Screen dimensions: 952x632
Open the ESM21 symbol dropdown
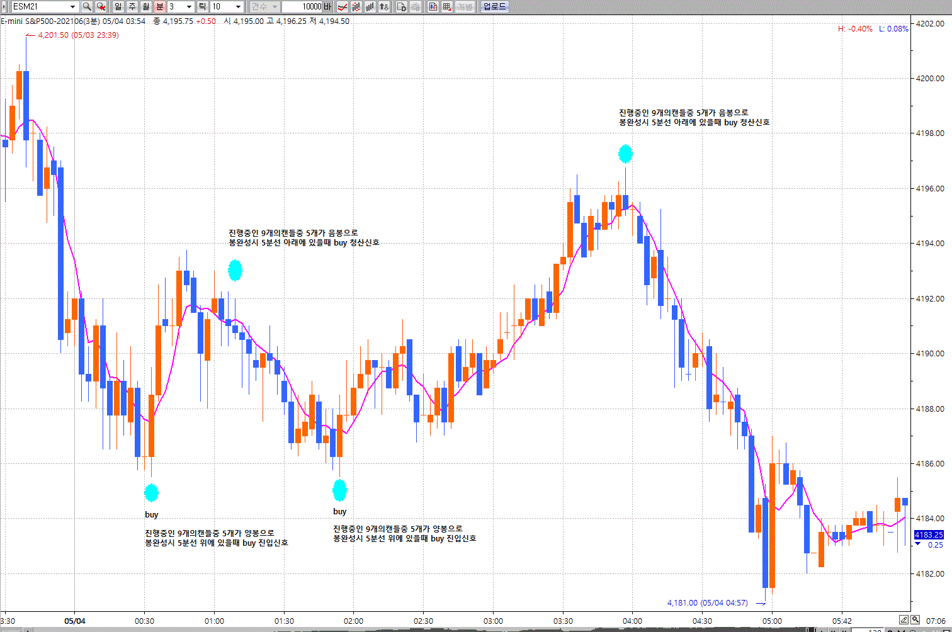(72, 6)
